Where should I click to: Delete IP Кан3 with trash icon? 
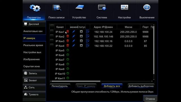[x=68, y=41]
